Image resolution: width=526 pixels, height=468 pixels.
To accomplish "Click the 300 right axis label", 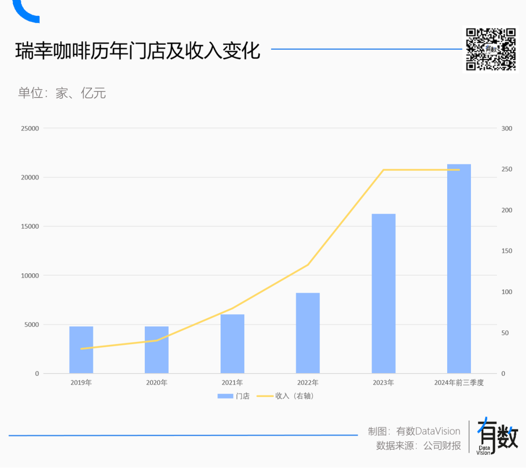I will point(507,128).
